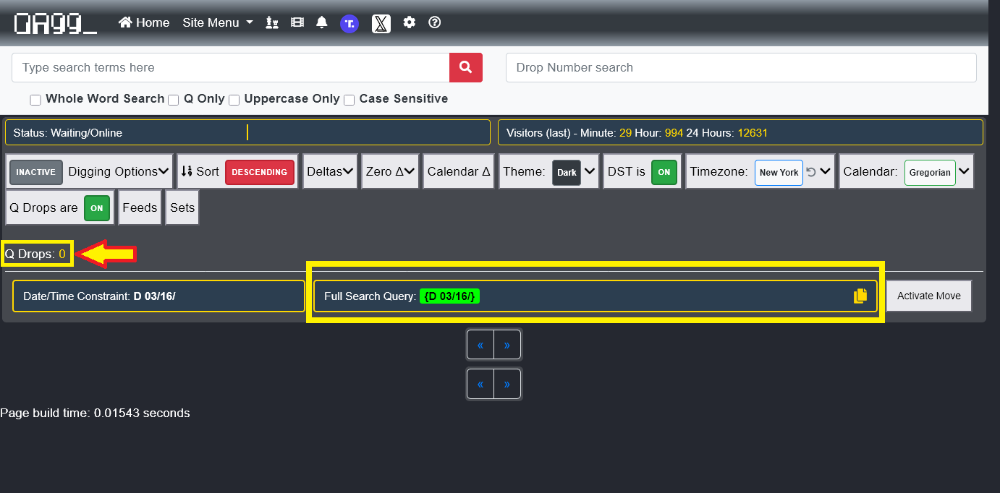Check the Q Only checkbox

click(x=174, y=100)
